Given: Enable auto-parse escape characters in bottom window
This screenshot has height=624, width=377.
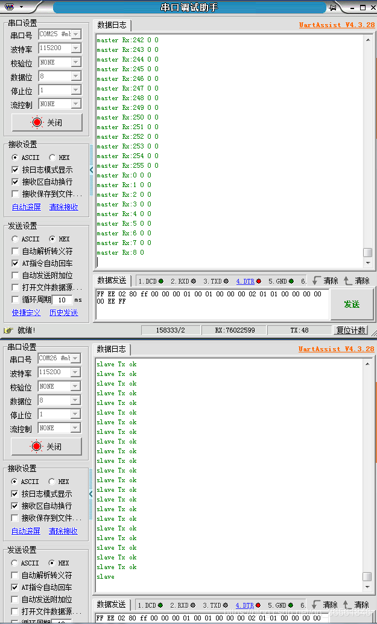Looking at the screenshot, I should click(x=14, y=576).
